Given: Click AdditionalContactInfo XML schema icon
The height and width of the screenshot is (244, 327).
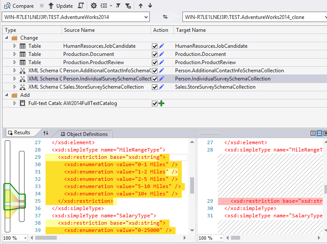Looking at the screenshot, I should click(x=22, y=71).
